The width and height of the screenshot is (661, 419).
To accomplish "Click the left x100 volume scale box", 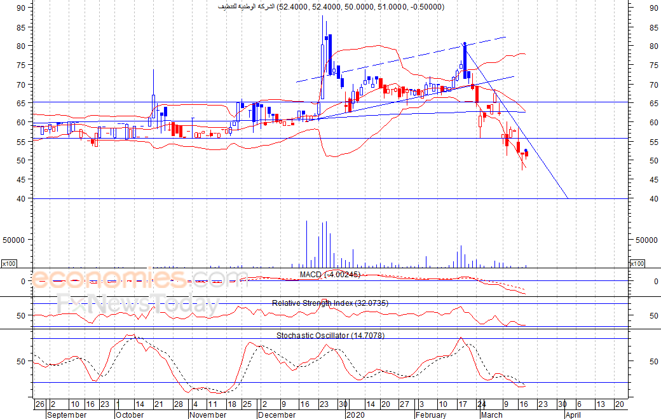I will tap(9, 263).
